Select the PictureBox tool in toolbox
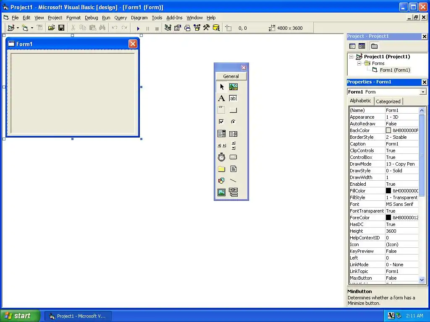 (x=233, y=87)
